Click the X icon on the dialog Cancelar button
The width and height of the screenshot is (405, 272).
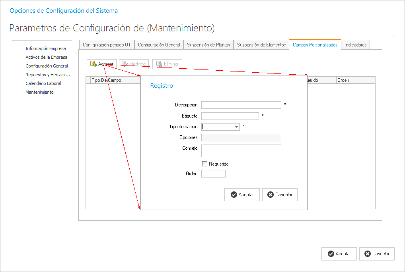(x=271, y=195)
